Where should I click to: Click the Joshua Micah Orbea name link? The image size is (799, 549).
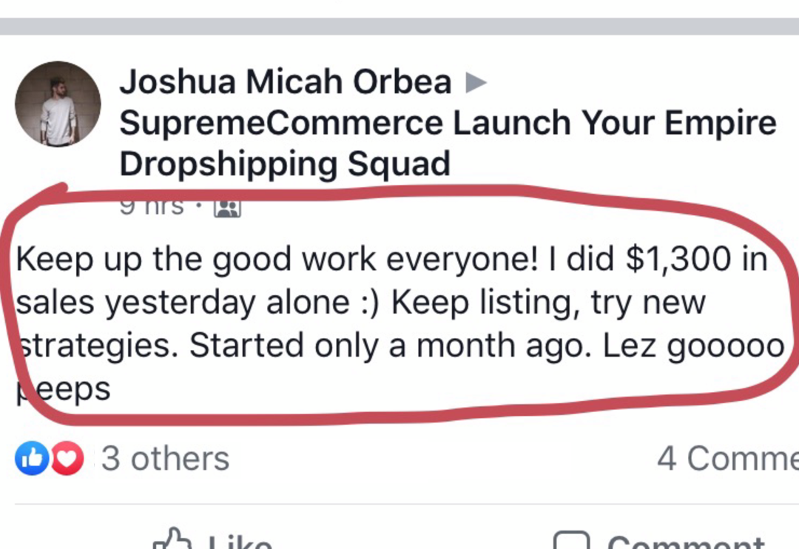coord(285,82)
